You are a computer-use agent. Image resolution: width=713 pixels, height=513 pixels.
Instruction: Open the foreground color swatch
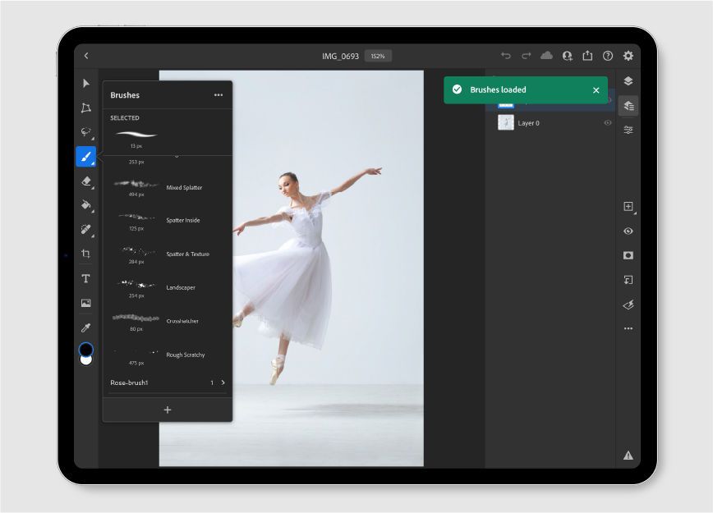tap(85, 350)
